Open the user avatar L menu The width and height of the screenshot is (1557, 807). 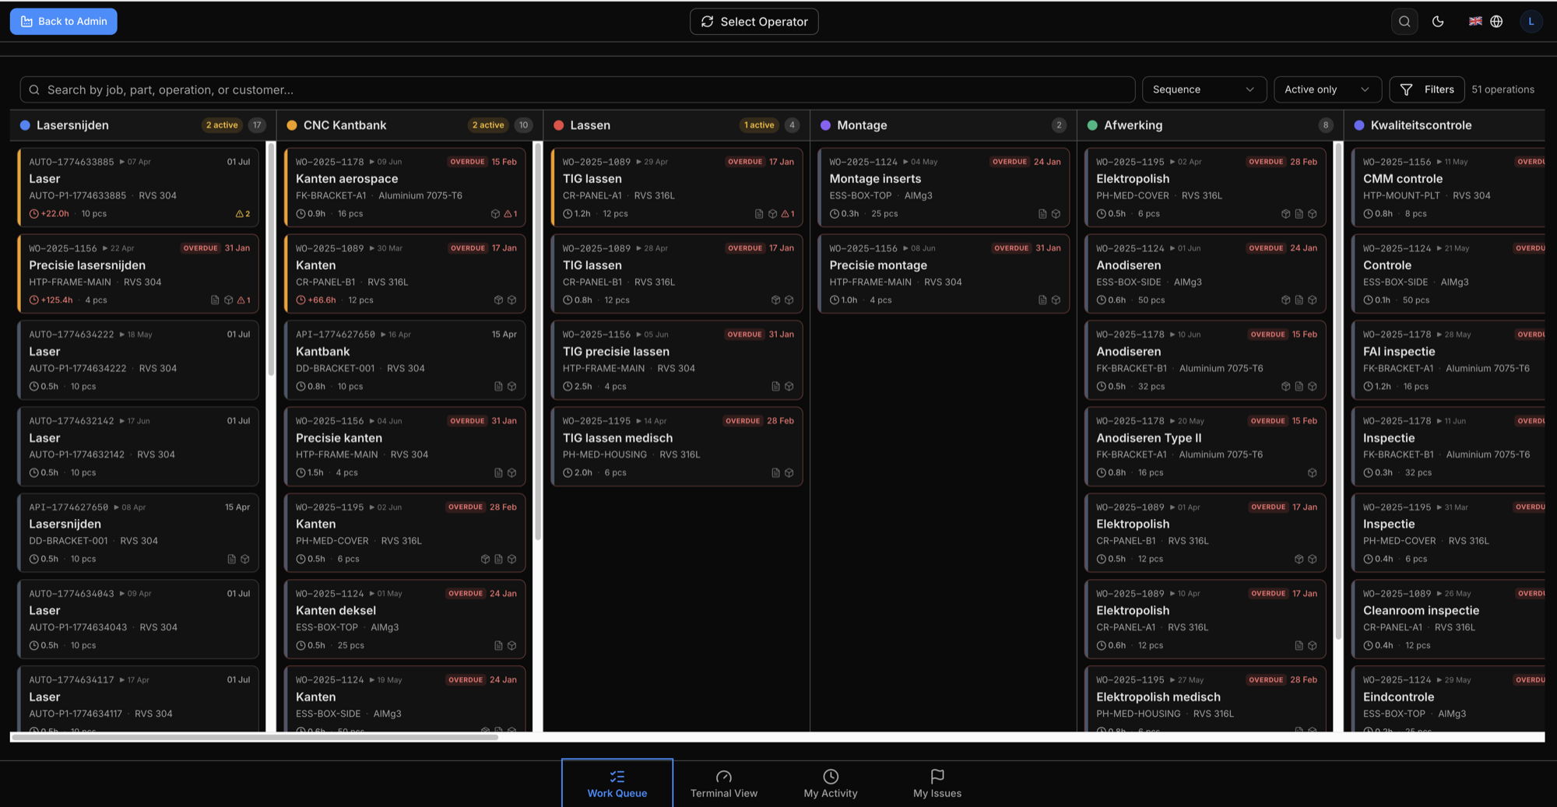click(1531, 22)
